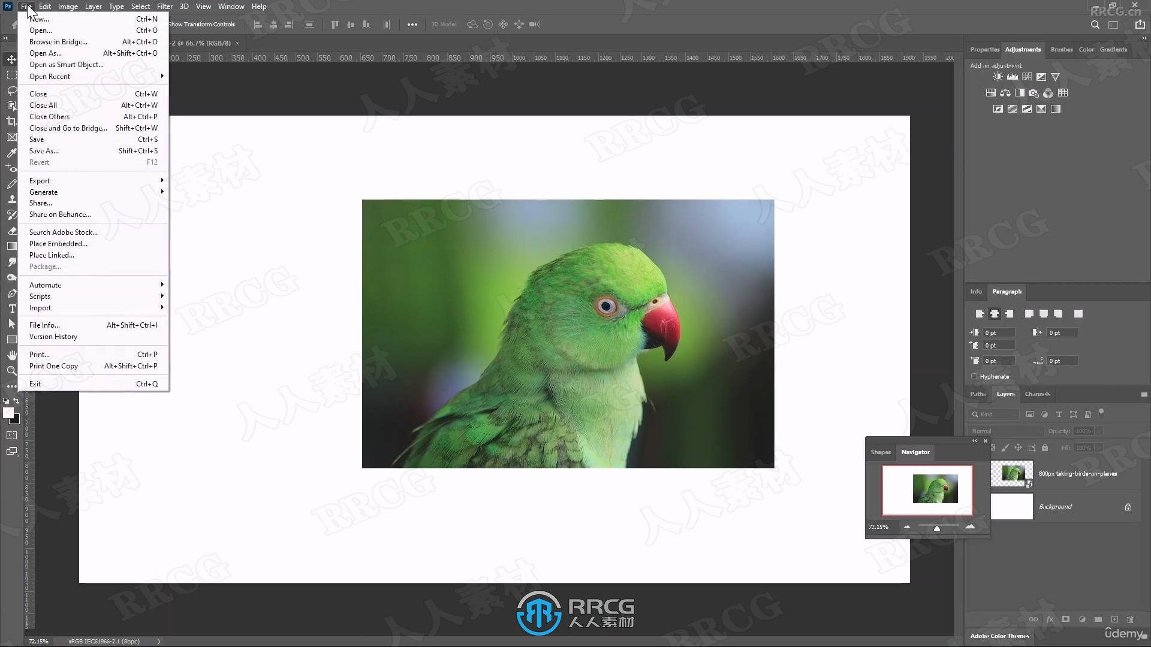Image resolution: width=1151 pixels, height=647 pixels.
Task: Expand the Scripts submenu
Action: (x=94, y=297)
